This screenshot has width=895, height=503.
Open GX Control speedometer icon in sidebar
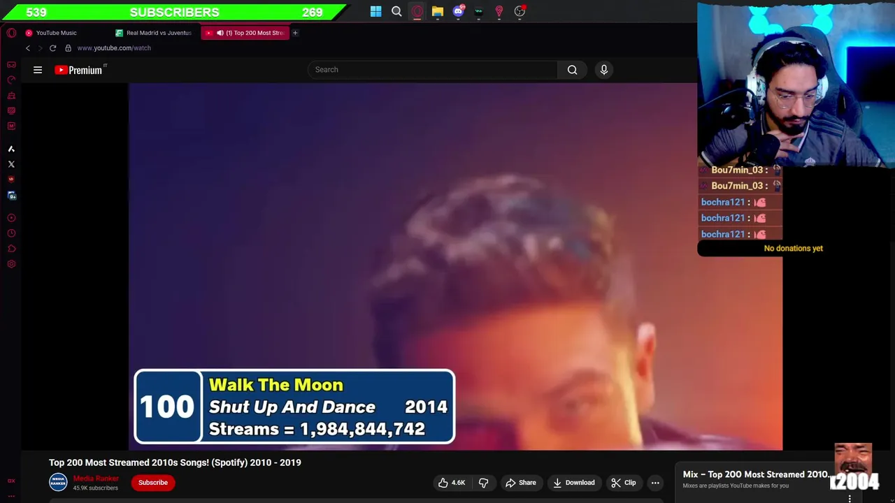click(x=11, y=80)
